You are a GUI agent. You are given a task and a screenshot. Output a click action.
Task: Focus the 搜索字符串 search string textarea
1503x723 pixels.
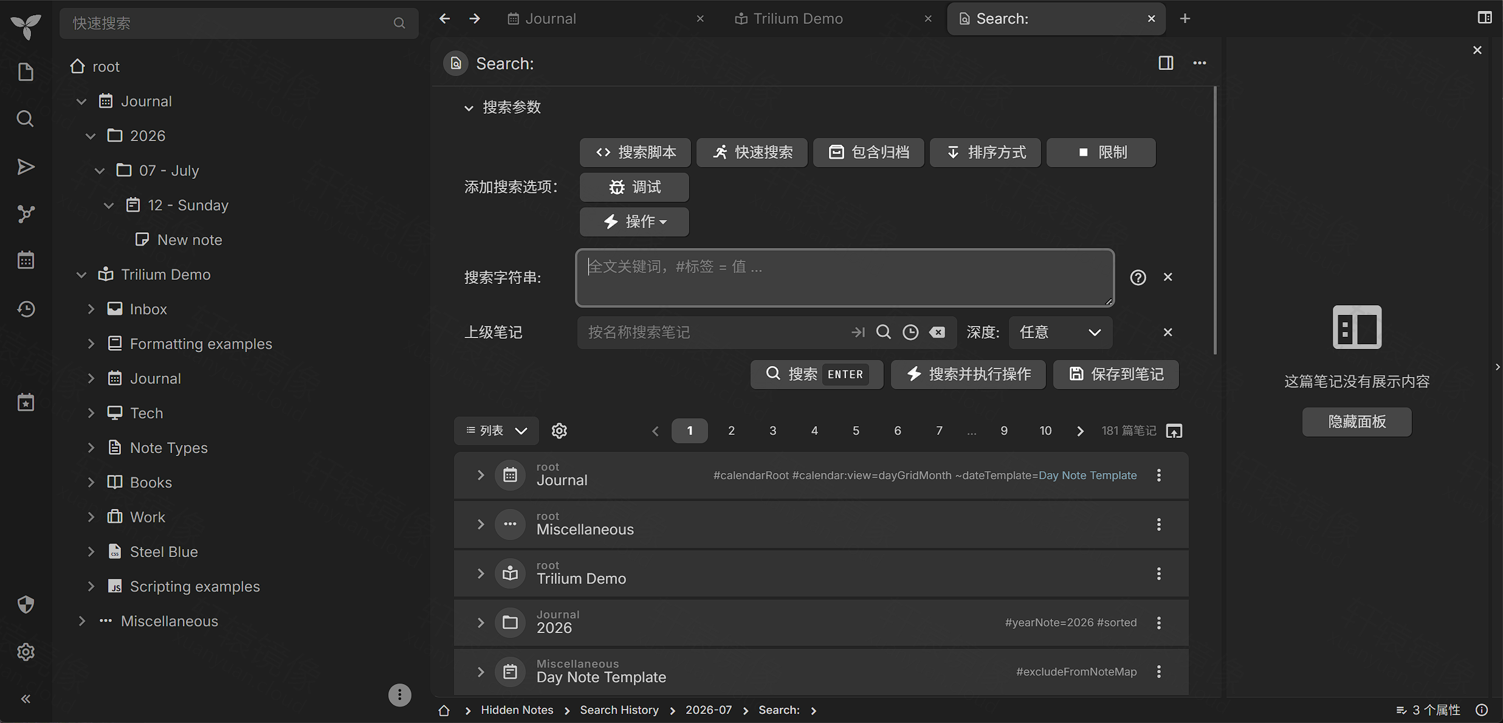pyautogui.click(x=845, y=277)
